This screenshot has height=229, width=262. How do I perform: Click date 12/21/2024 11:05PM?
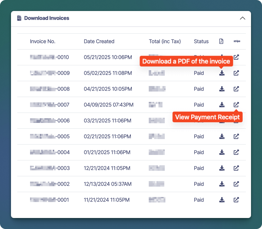(x=107, y=168)
